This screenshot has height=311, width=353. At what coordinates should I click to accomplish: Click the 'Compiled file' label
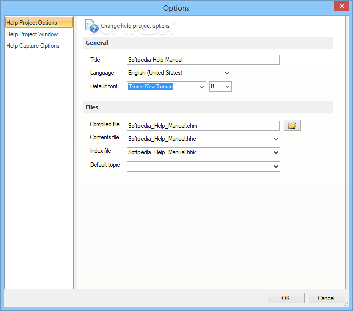(105, 124)
